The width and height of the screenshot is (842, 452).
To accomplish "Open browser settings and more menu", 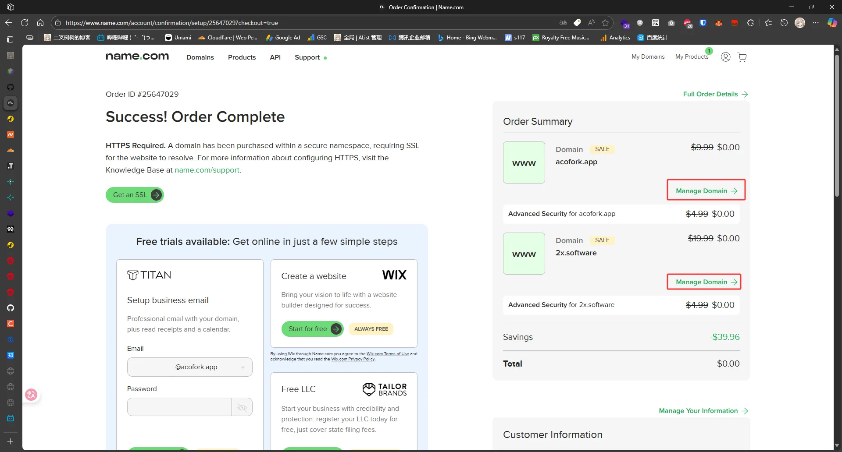I will pos(815,23).
